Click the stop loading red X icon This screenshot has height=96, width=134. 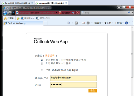[x=77, y=13]
